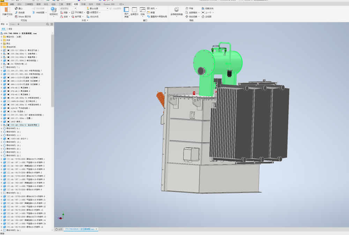349x235 pixels.
Task: Open the Arrange windows (排列) option
Action: (x=151, y=8)
